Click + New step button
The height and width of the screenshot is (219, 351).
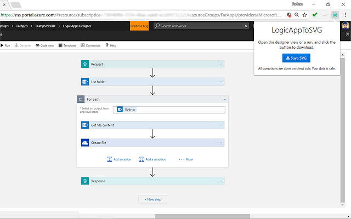(x=152, y=199)
